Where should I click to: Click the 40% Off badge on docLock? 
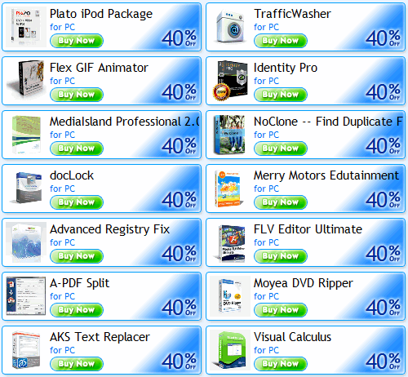point(179,199)
